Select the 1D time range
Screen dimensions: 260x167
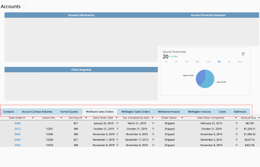166,62
